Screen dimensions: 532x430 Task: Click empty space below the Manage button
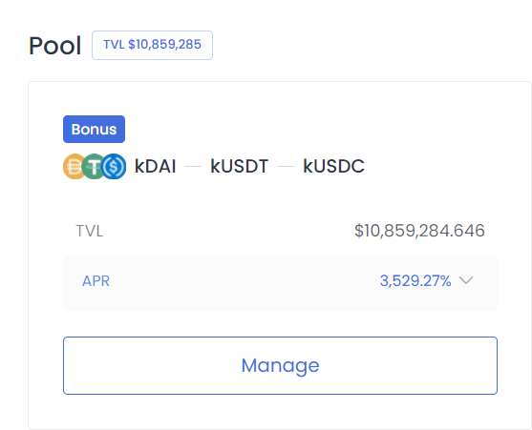click(x=280, y=411)
